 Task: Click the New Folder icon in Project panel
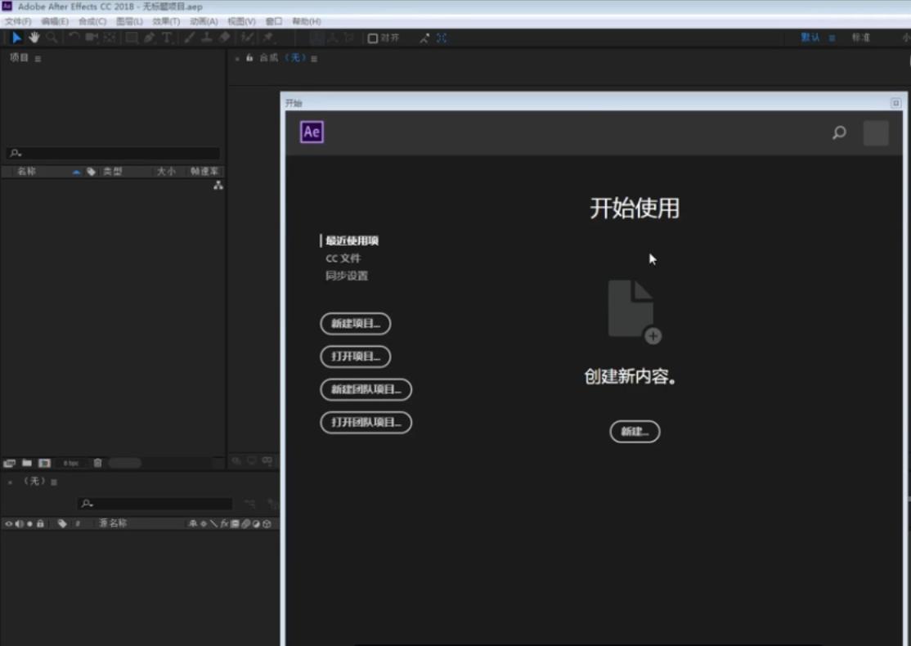(27, 463)
